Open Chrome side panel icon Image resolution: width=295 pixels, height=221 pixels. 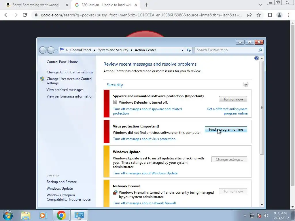pos(270,15)
